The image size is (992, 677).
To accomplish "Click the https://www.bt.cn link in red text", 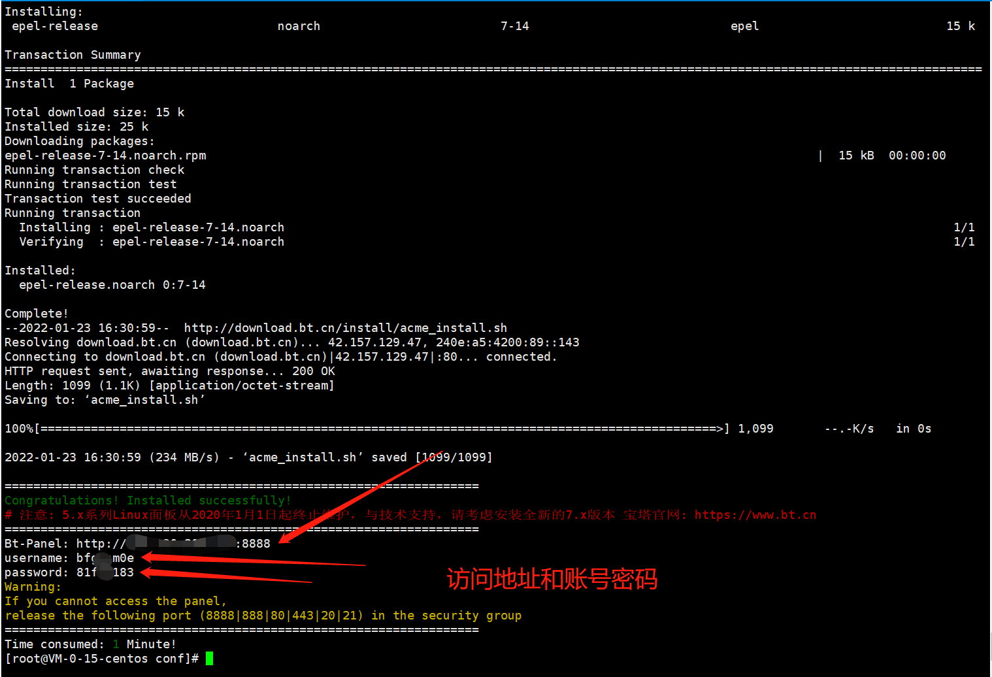I will click(x=755, y=515).
